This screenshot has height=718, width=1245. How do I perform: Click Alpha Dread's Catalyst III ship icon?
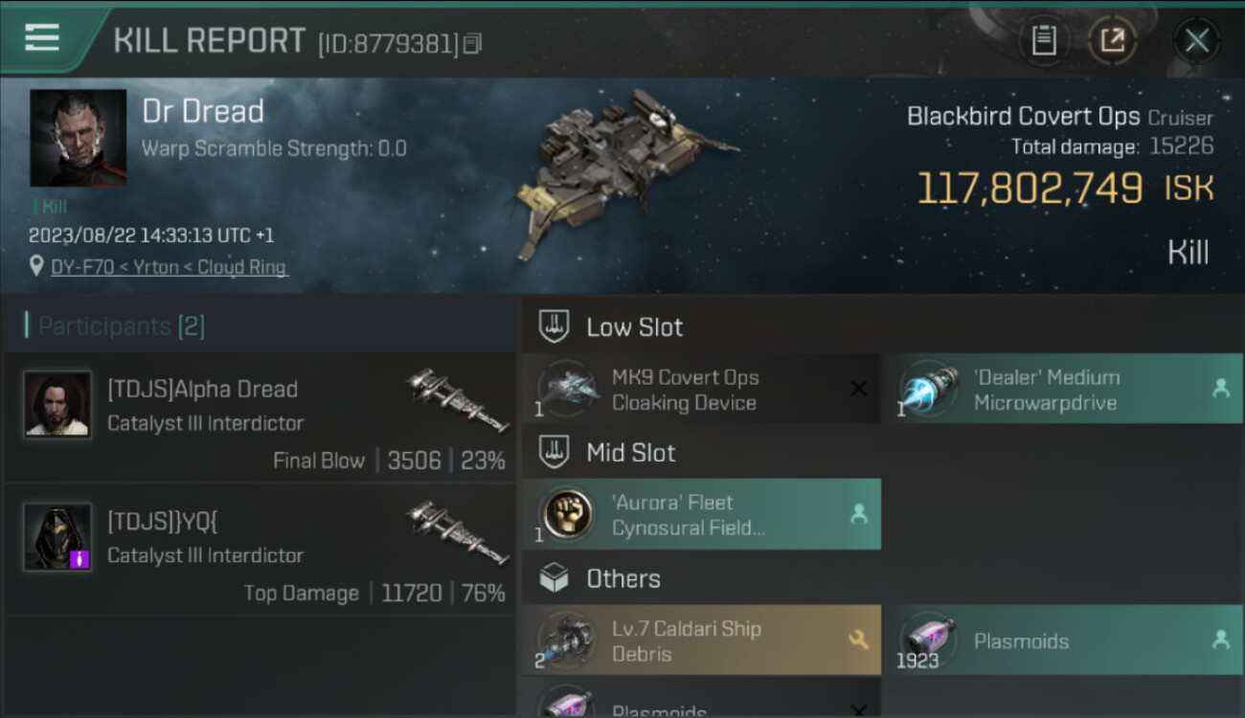457,398
